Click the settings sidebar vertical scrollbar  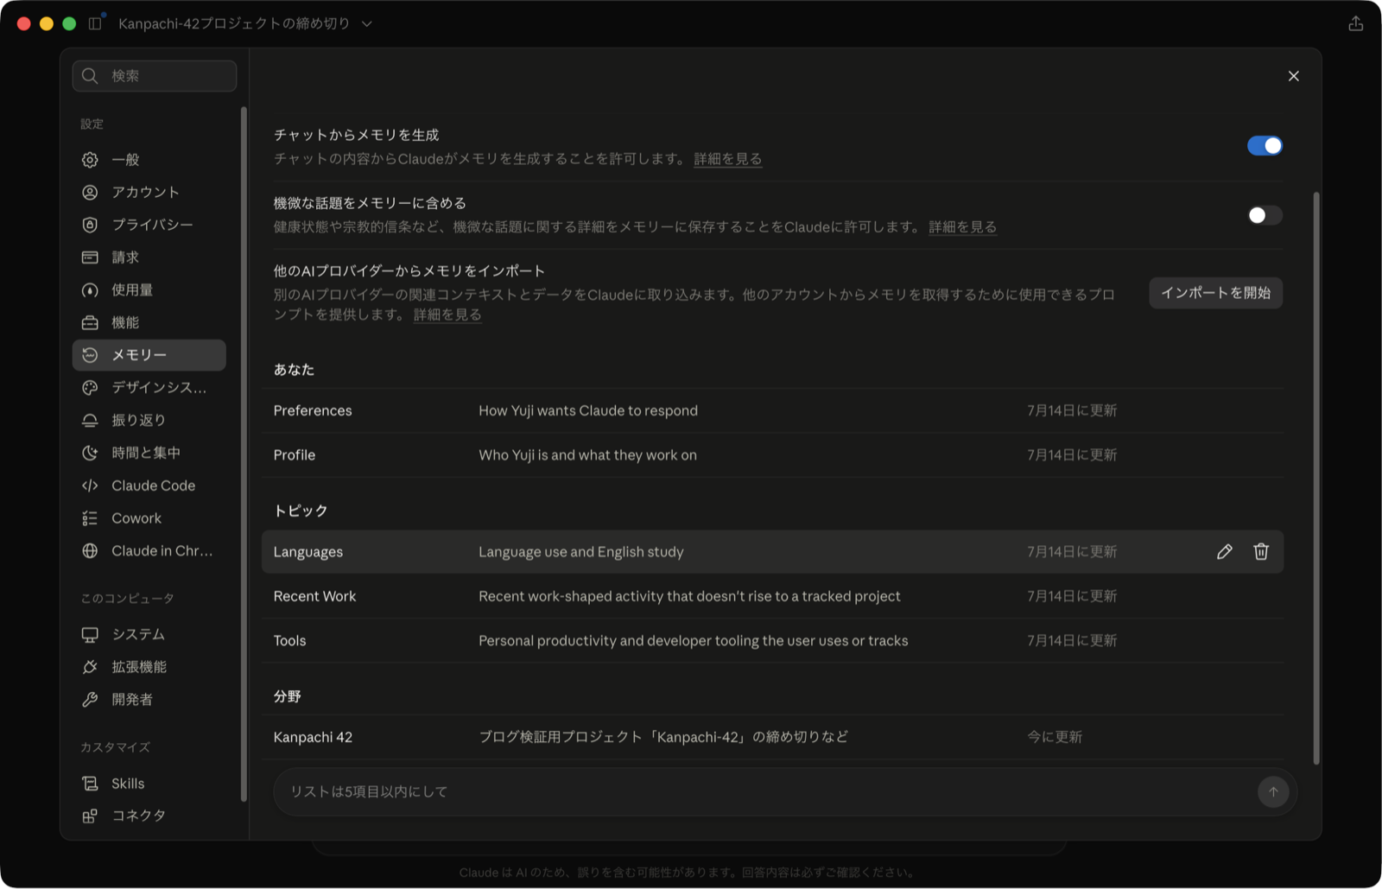click(x=244, y=454)
